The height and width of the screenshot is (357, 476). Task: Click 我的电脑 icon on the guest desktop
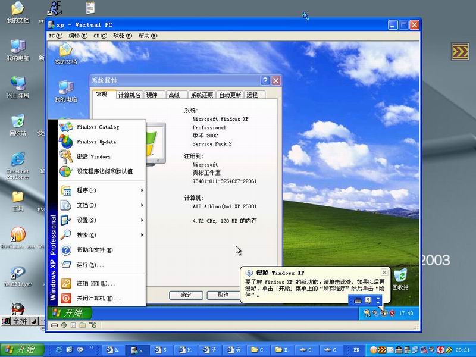click(x=66, y=91)
